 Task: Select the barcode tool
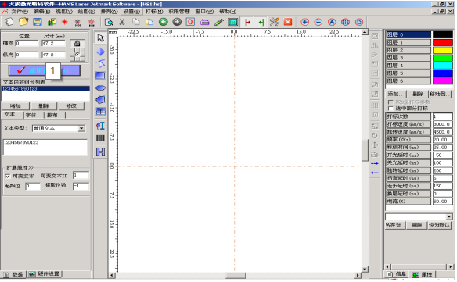[x=100, y=138]
